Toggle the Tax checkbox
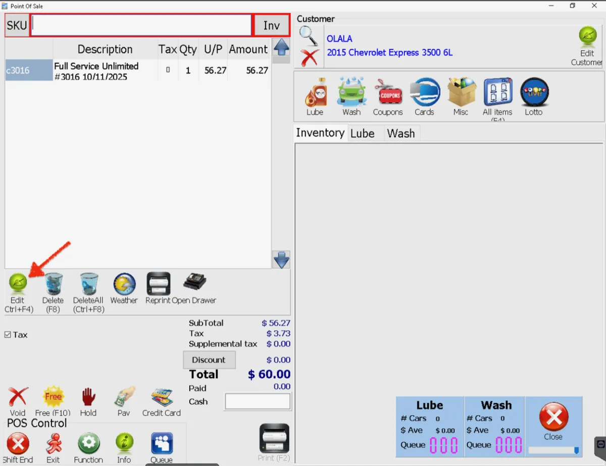This screenshot has height=466, width=606. coord(8,335)
